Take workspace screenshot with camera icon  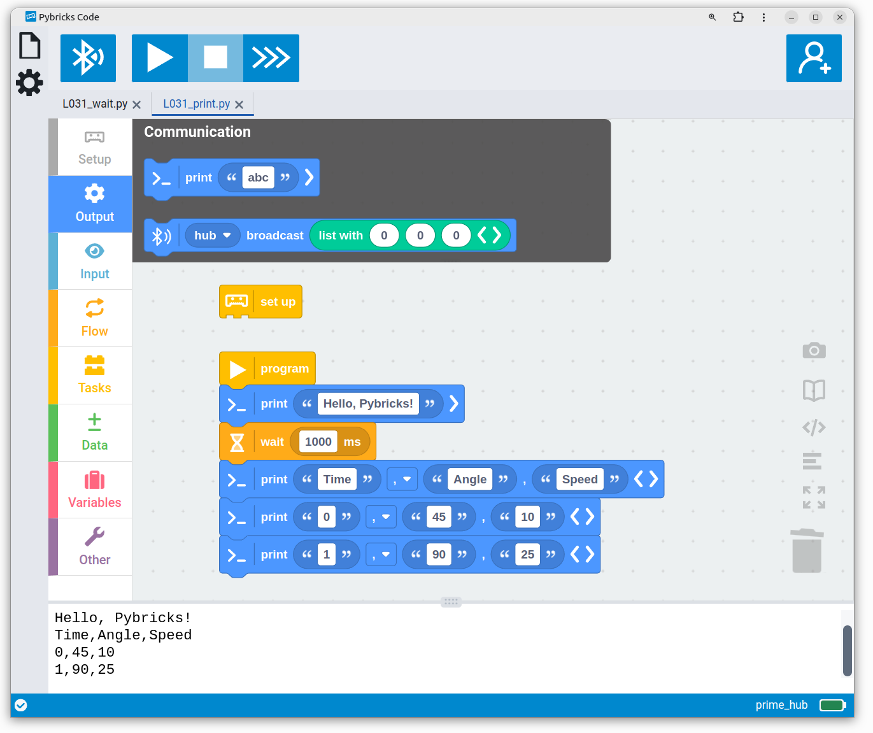pyautogui.click(x=814, y=350)
